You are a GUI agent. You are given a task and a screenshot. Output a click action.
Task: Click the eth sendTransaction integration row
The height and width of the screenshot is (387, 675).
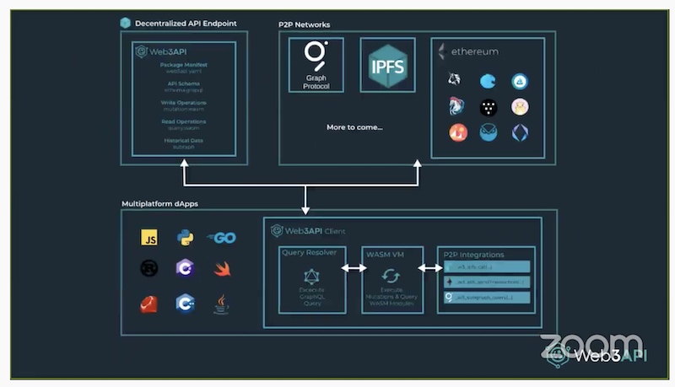tap(487, 282)
